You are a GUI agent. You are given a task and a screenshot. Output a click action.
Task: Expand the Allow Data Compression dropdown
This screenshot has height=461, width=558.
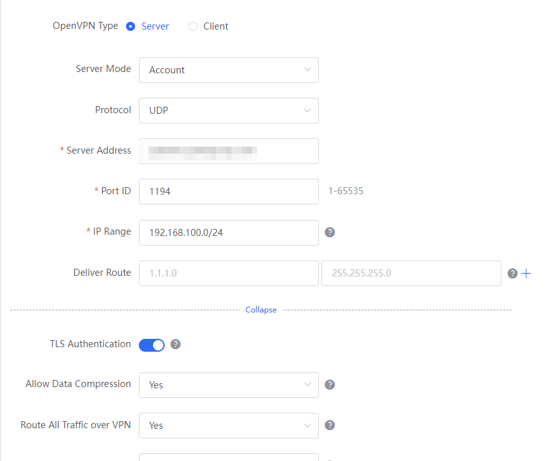pos(228,385)
